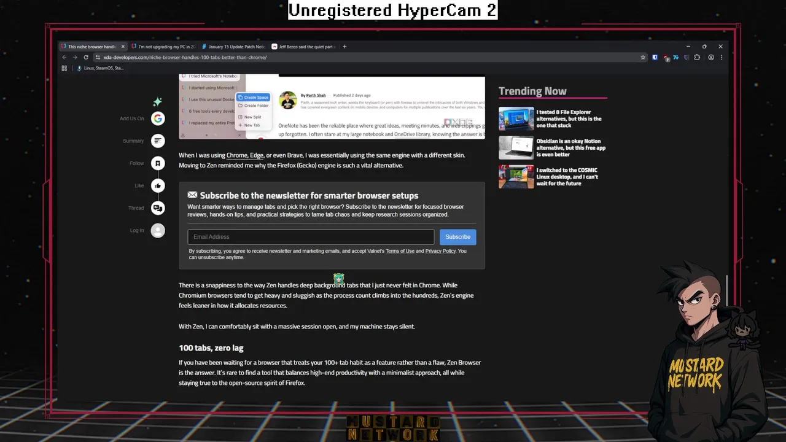Screen dimensions: 786x442
Task: Open the Chrome profile avatar
Action: 711,57
